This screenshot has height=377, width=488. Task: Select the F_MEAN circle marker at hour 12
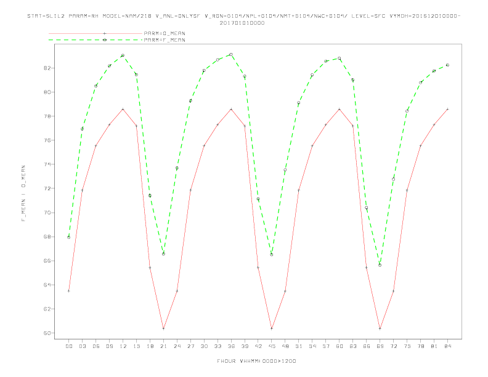point(123,55)
